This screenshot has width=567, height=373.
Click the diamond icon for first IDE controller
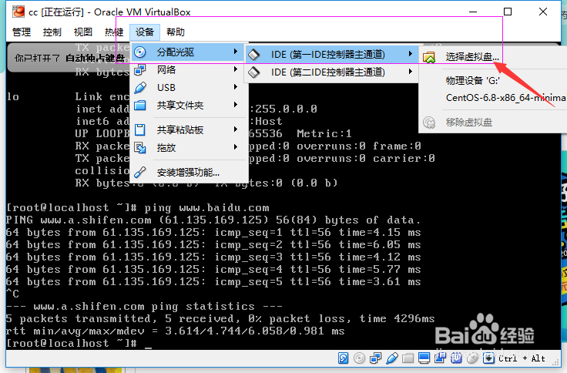[254, 55]
